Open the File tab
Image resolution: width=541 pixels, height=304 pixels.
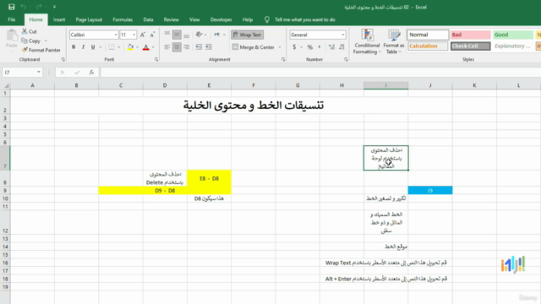(12, 19)
